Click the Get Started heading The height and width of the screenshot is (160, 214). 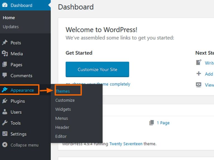click(79, 53)
